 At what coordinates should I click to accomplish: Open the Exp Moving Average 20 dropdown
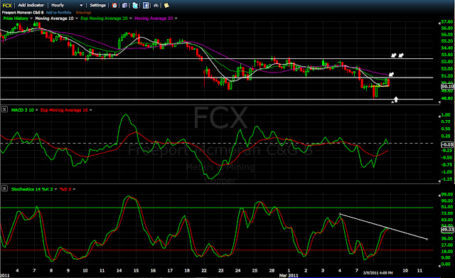coord(131,18)
